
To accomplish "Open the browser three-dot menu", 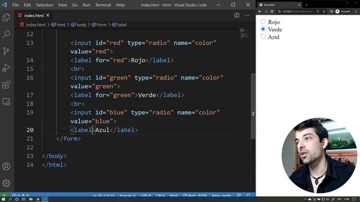I will [x=356, y=11].
